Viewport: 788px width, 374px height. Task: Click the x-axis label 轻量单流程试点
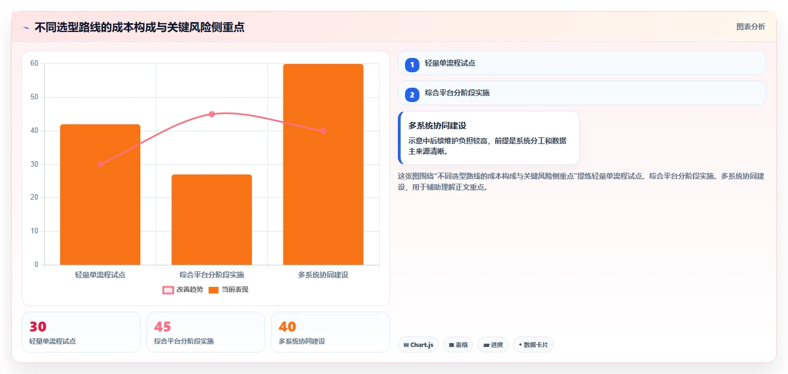[100, 275]
